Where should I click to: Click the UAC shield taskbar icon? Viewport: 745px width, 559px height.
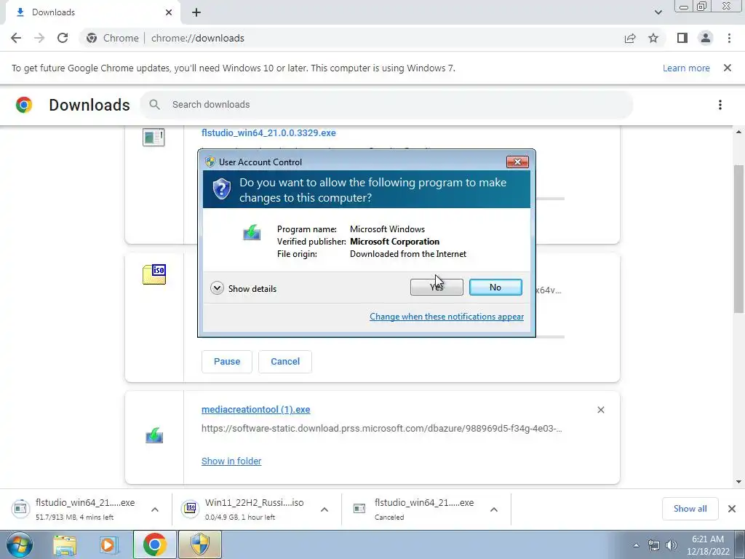(x=200, y=544)
